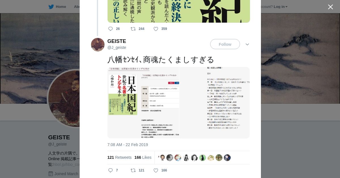Like the upper tweet with 359 likes
Screen dimensions: 340x178
click(156, 29)
